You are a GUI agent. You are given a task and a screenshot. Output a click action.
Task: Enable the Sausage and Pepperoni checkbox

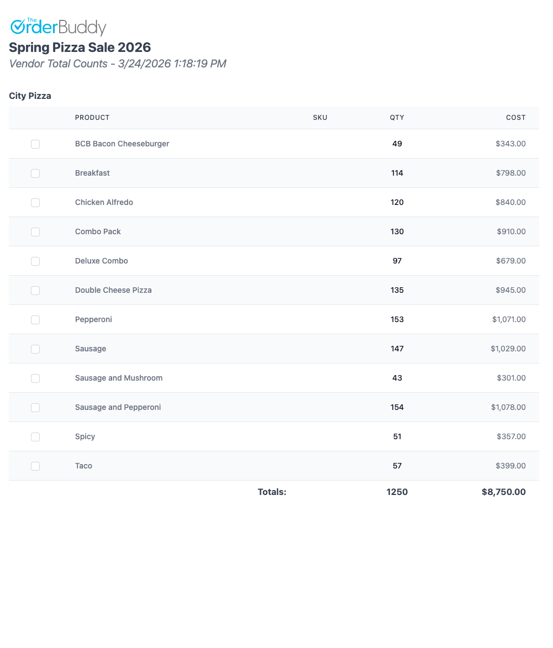point(35,407)
